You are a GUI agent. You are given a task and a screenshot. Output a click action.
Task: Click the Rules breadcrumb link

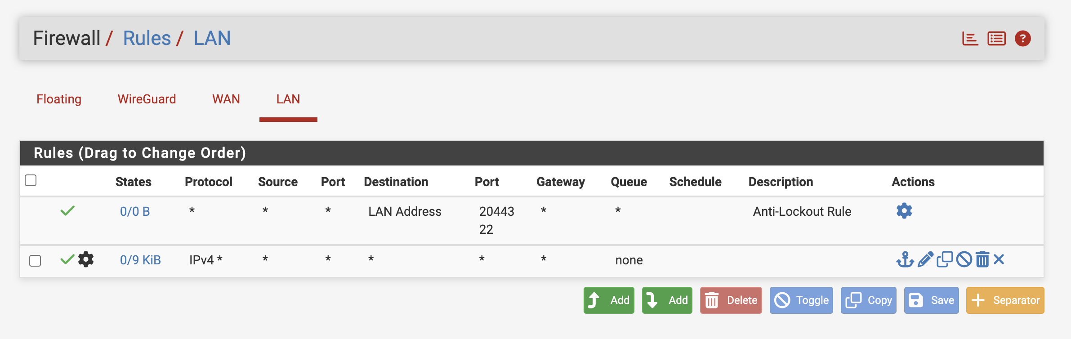(147, 38)
